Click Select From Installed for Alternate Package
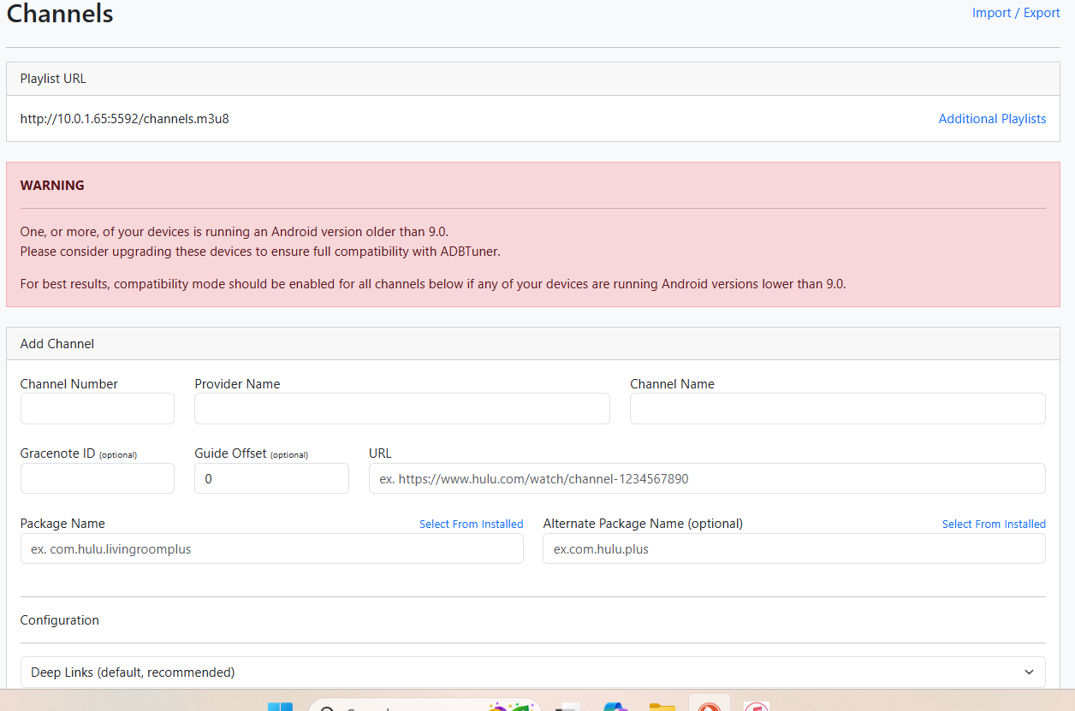This screenshot has width=1075, height=711. 994,524
